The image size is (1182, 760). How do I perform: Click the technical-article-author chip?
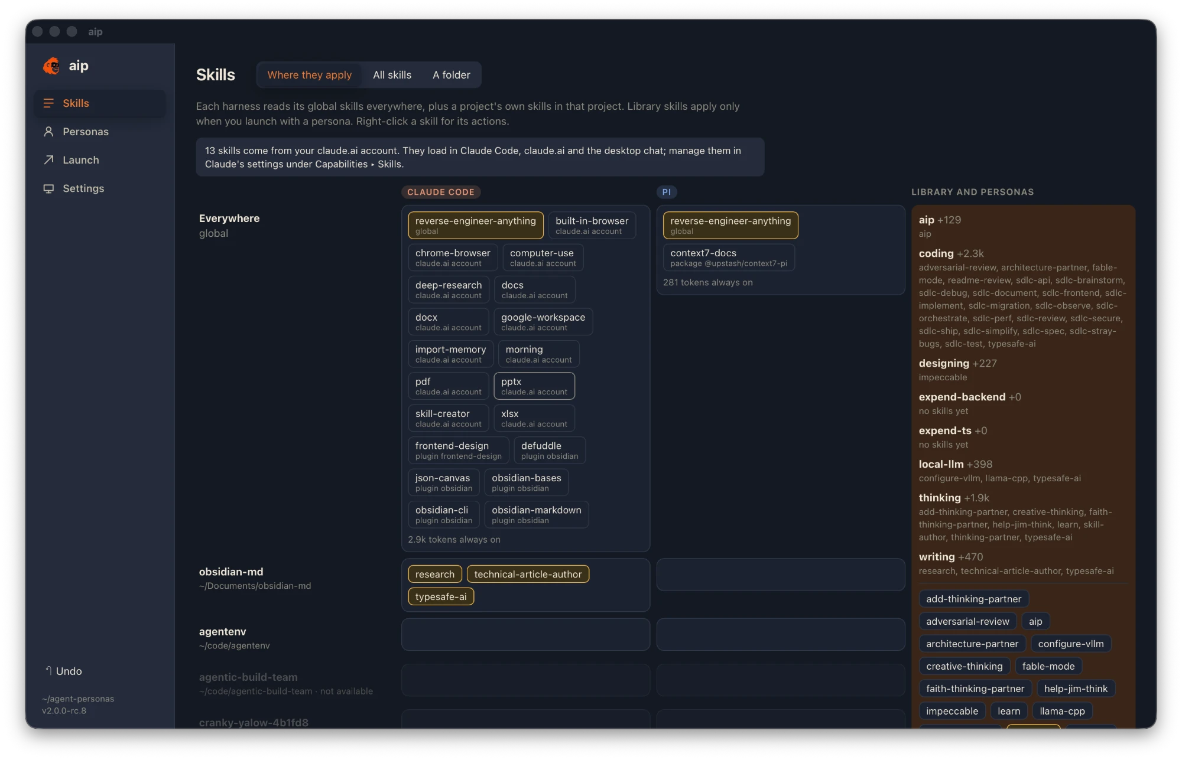(528, 574)
